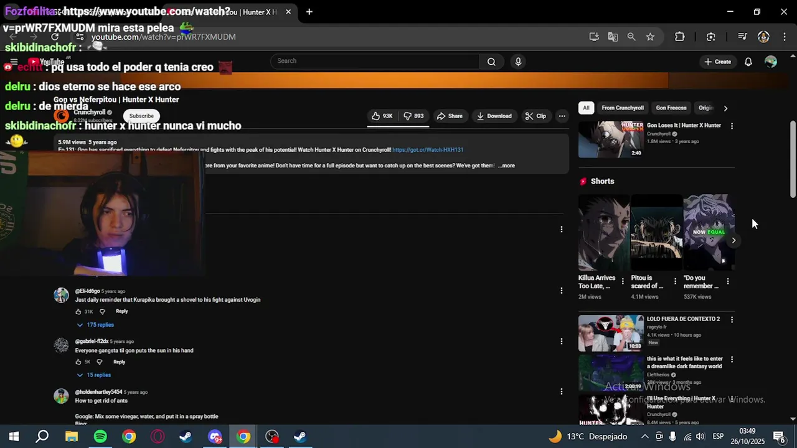
Task: Expand video description with ...more
Action: (507, 166)
